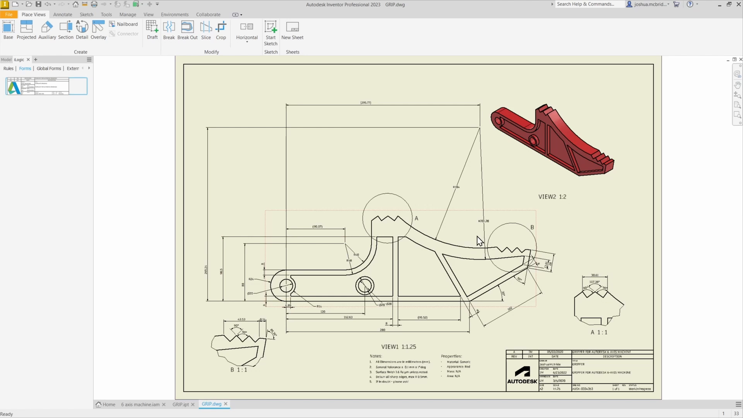Create a Section view
The width and height of the screenshot is (743, 418).
(65, 29)
